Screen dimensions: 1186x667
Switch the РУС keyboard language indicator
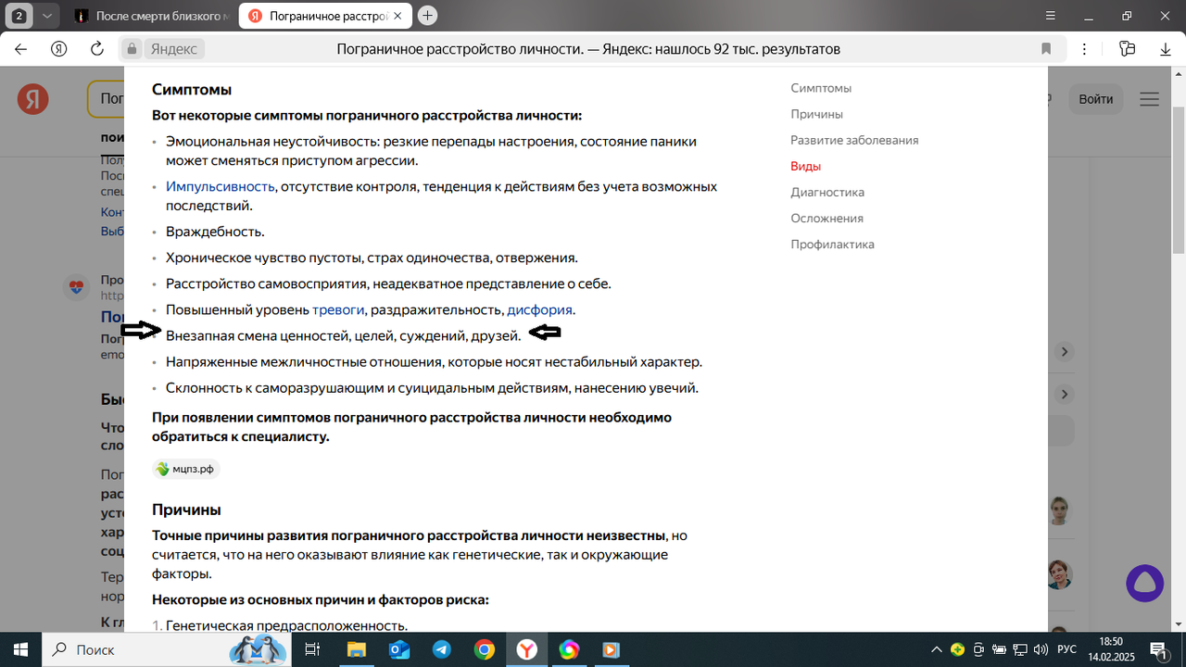click(x=1067, y=649)
